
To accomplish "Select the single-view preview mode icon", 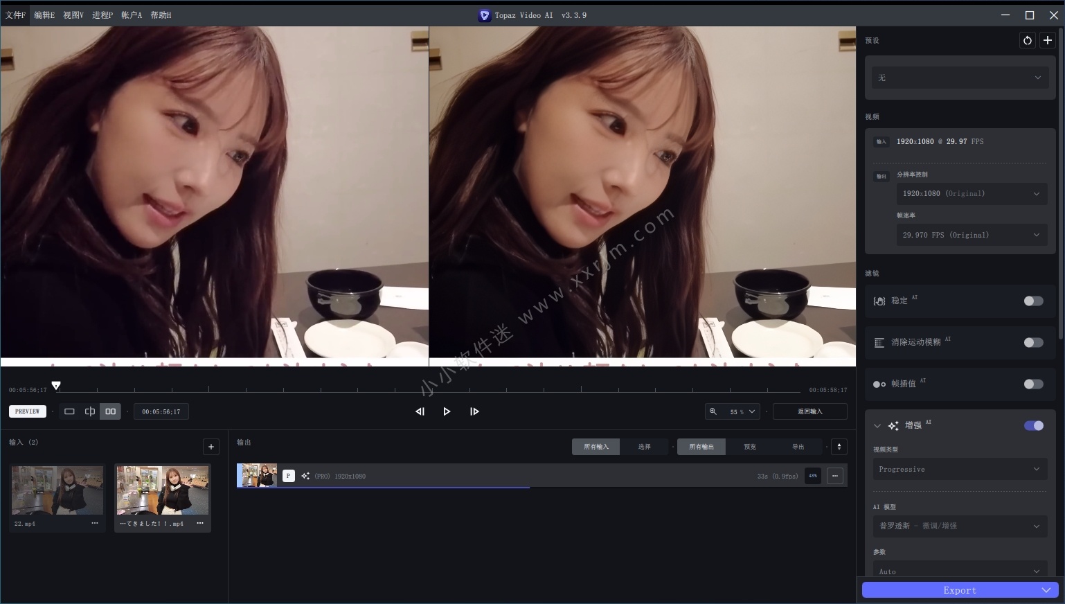I will click(69, 411).
